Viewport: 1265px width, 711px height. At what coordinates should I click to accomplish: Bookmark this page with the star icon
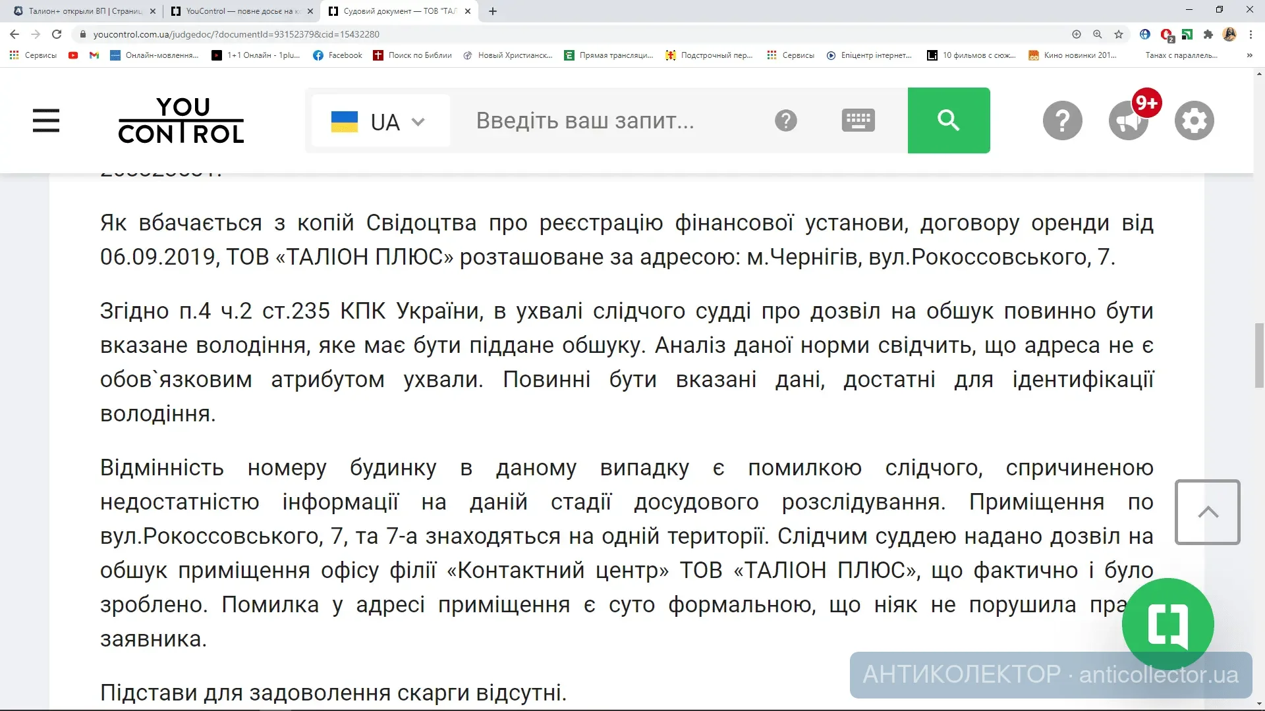[1119, 34]
